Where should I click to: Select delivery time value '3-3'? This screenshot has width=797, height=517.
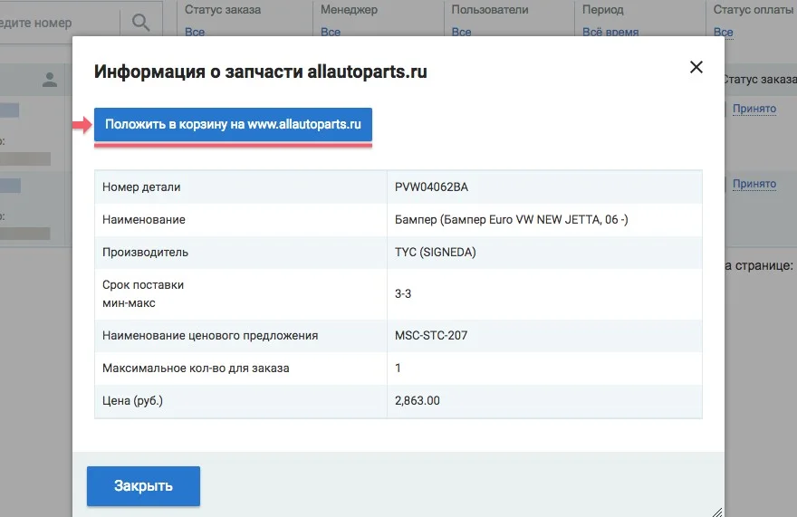tap(403, 294)
